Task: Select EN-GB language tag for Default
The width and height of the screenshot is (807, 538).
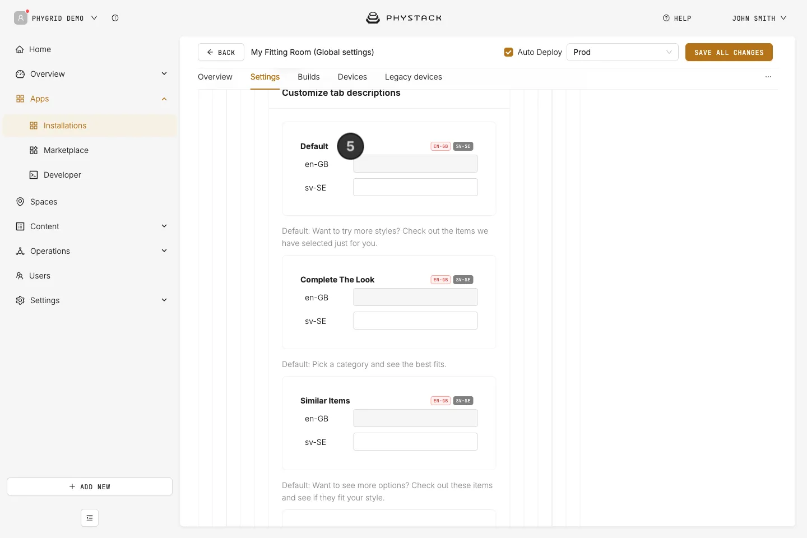Action: [x=440, y=146]
